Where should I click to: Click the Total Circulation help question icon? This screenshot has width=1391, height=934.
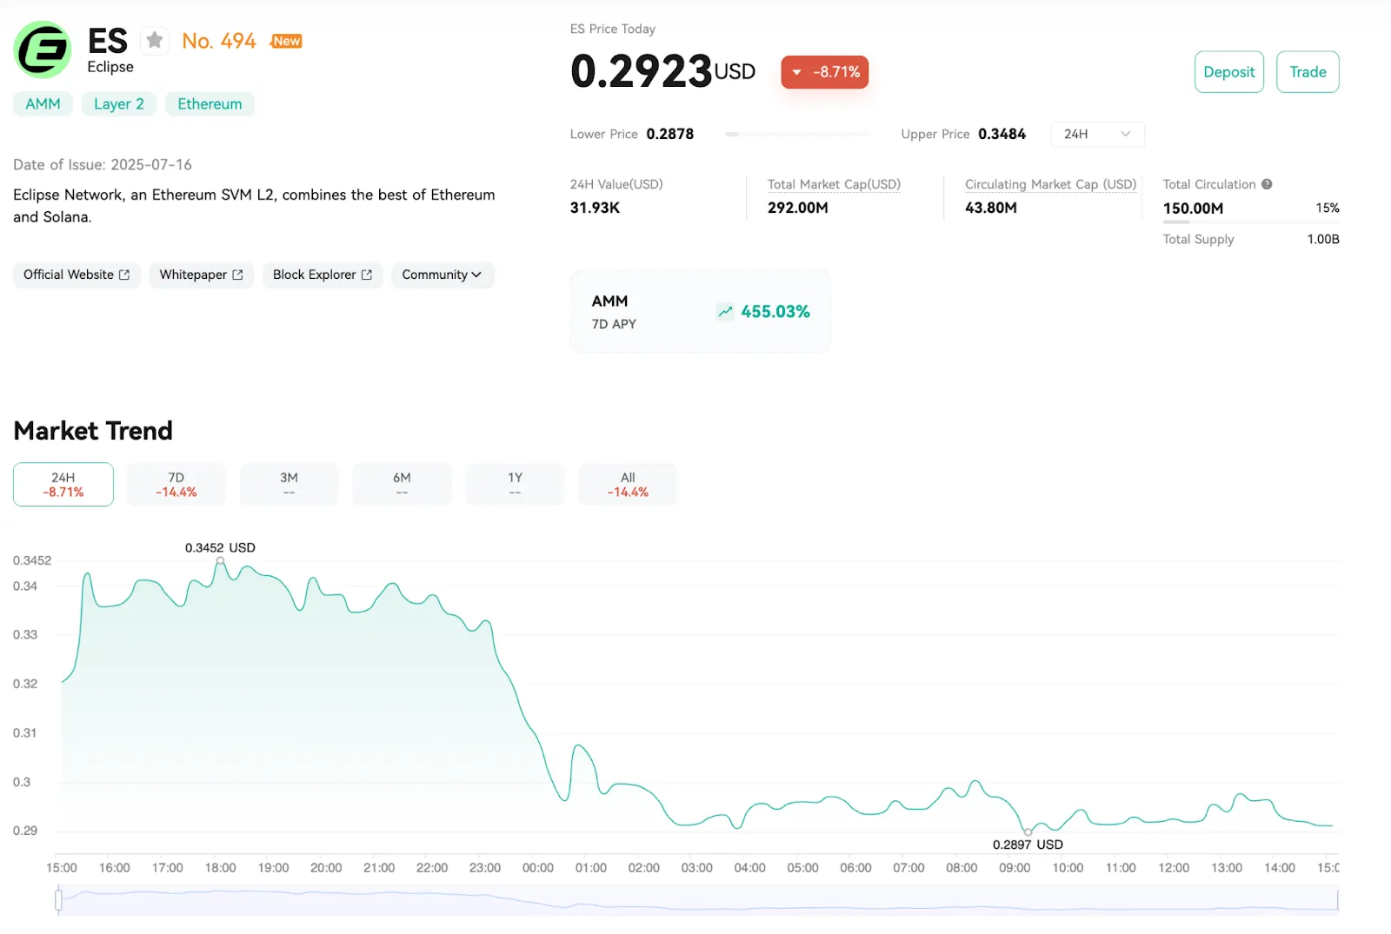tap(1267, 184)
